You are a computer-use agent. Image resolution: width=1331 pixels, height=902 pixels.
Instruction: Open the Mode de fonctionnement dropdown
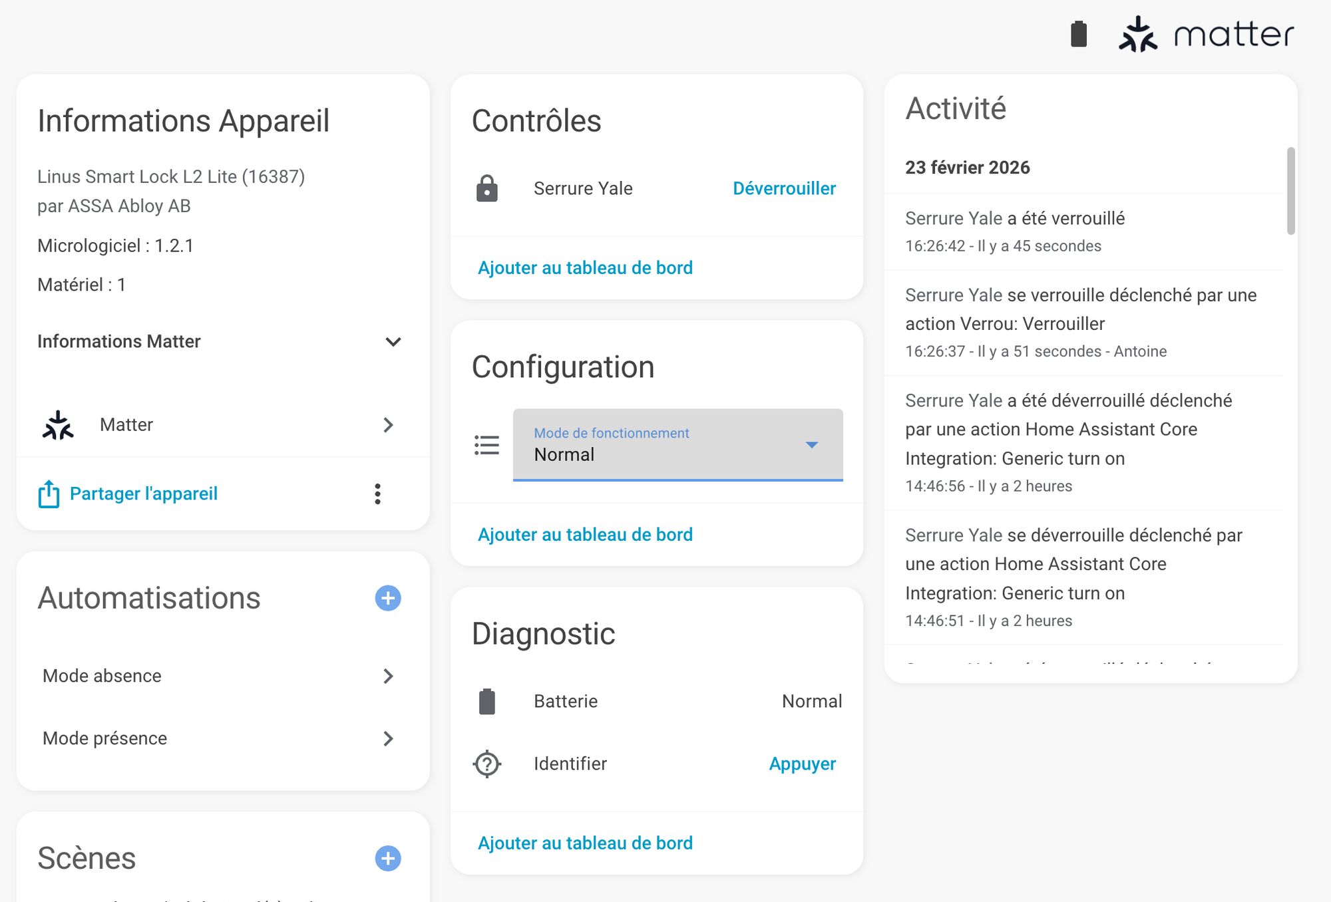[677, 444]
